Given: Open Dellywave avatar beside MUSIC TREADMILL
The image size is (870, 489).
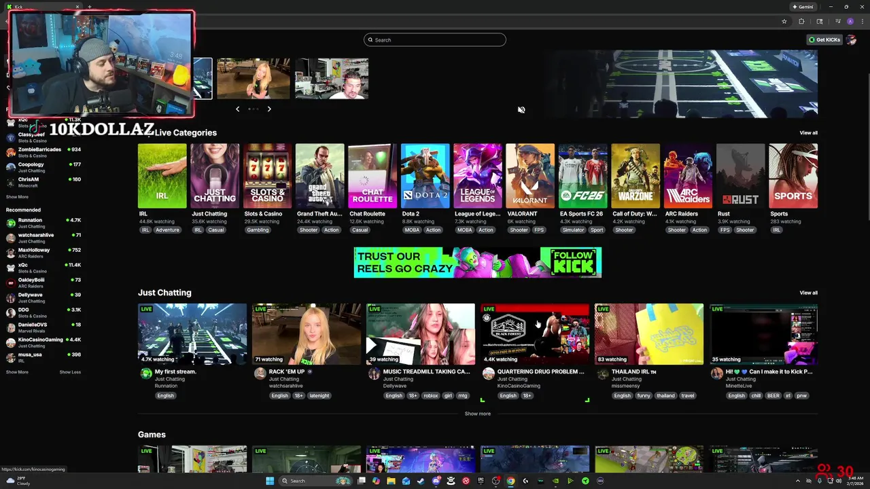Looking at the screenshot, I should click(374, 373).
